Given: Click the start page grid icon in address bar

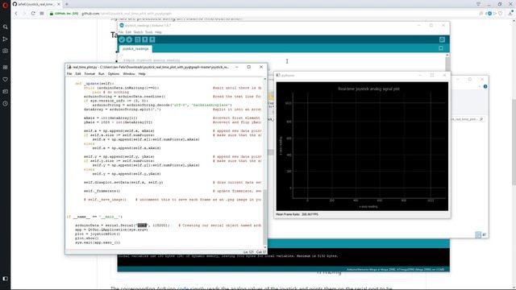Looking at the screenshot, I should (42, 14).
